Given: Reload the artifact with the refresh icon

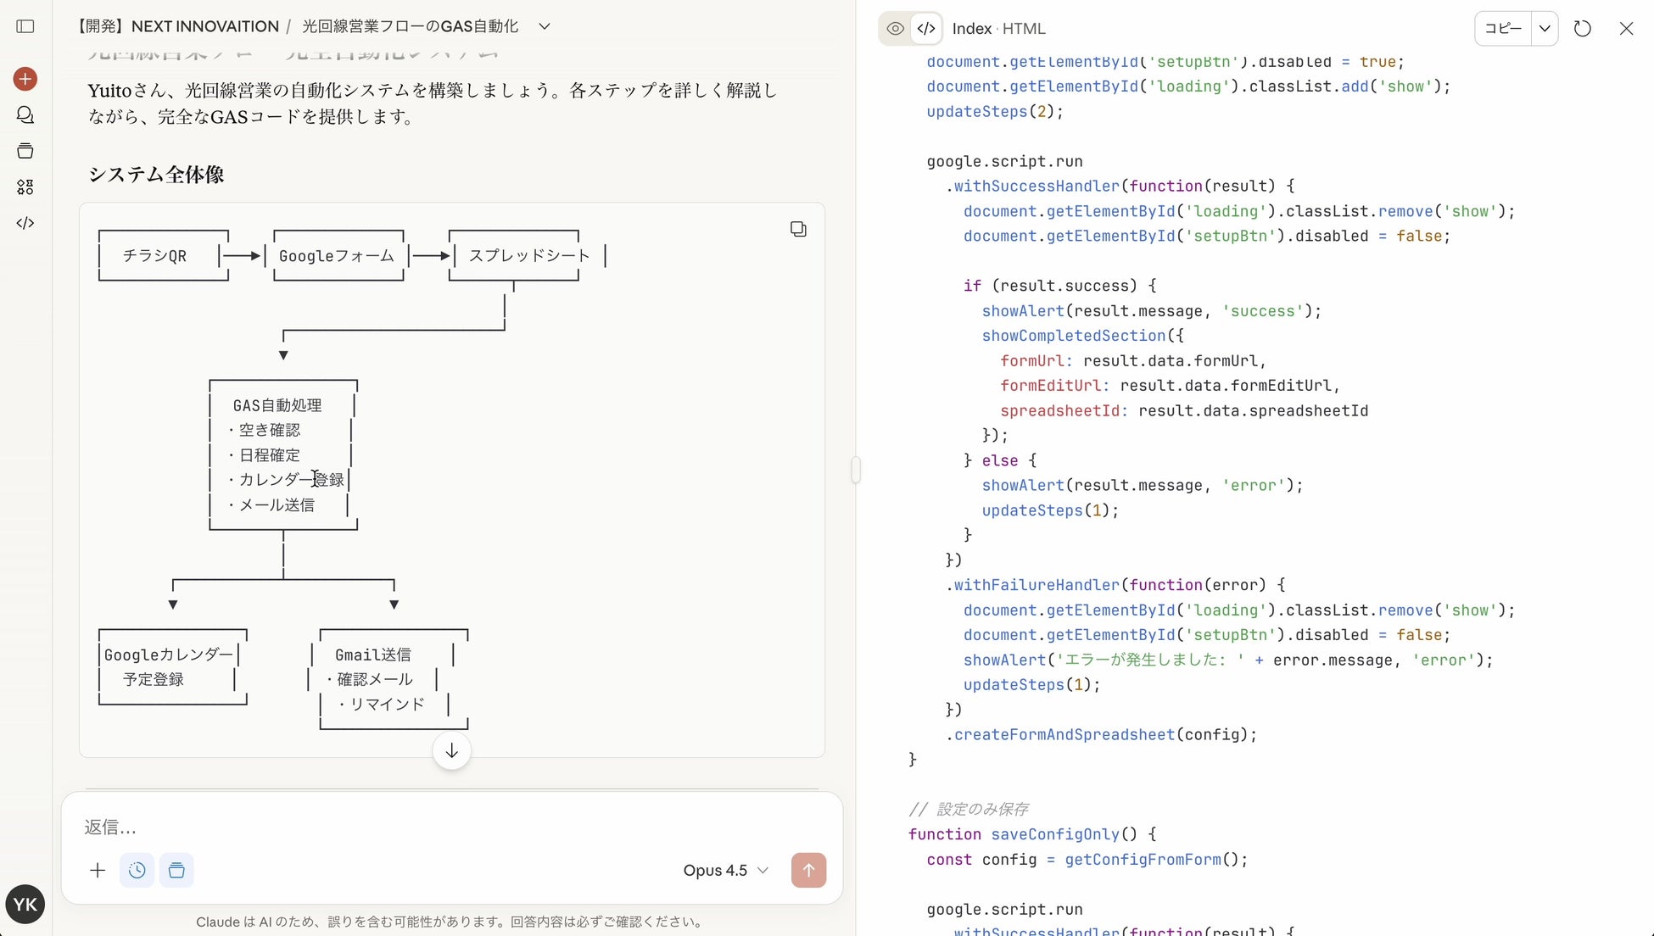Looking at the screenshot, I should coord(1582,29).
